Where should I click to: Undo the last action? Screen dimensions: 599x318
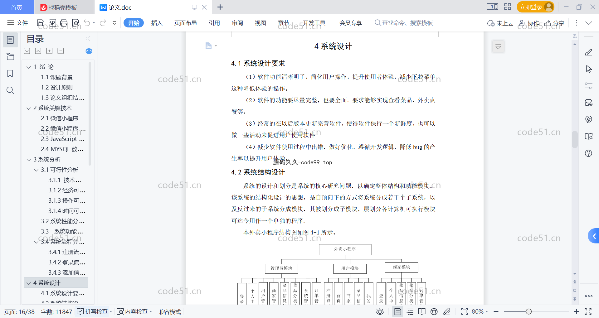coord(87,23)
